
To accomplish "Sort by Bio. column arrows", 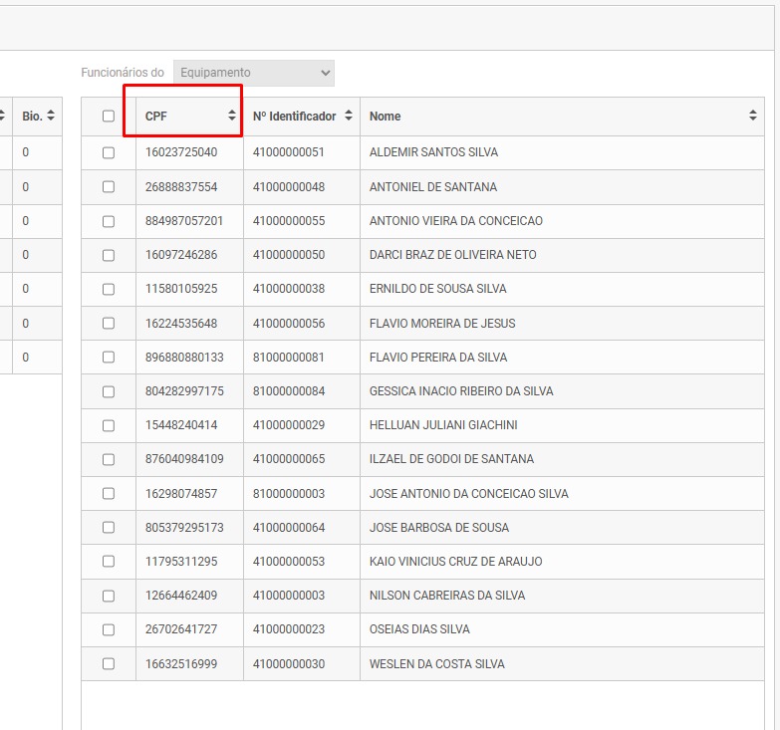I will pos(51,117).
